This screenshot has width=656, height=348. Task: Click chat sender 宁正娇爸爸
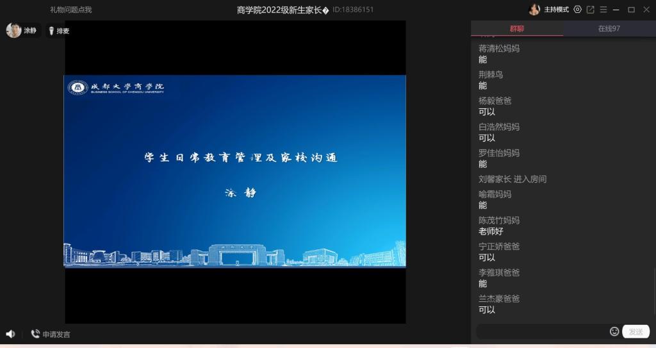[499, 246]
